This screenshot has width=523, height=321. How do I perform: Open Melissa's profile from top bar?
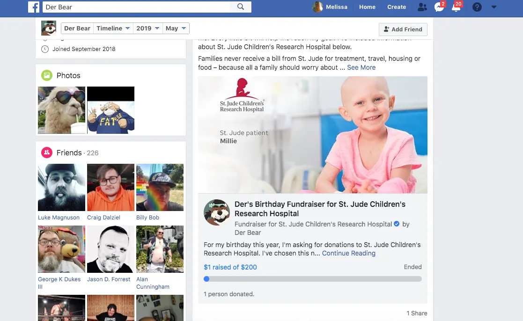click(330, 7)
